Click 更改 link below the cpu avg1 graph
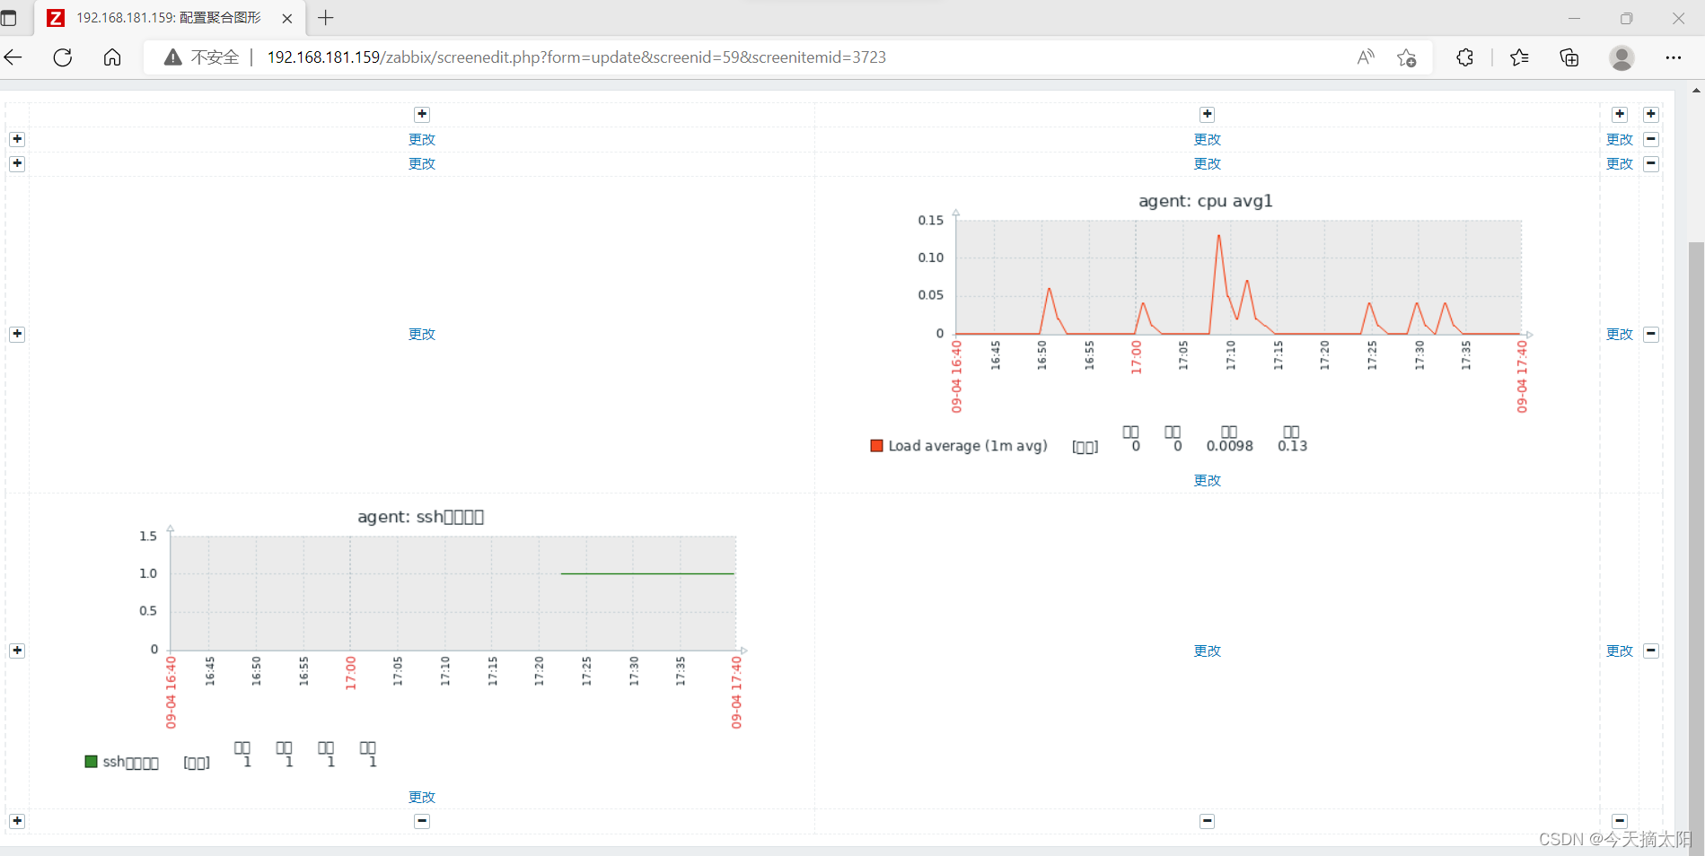This screenshot has width=1705, height=856. pyautogui.click(x=1208, y=480)
